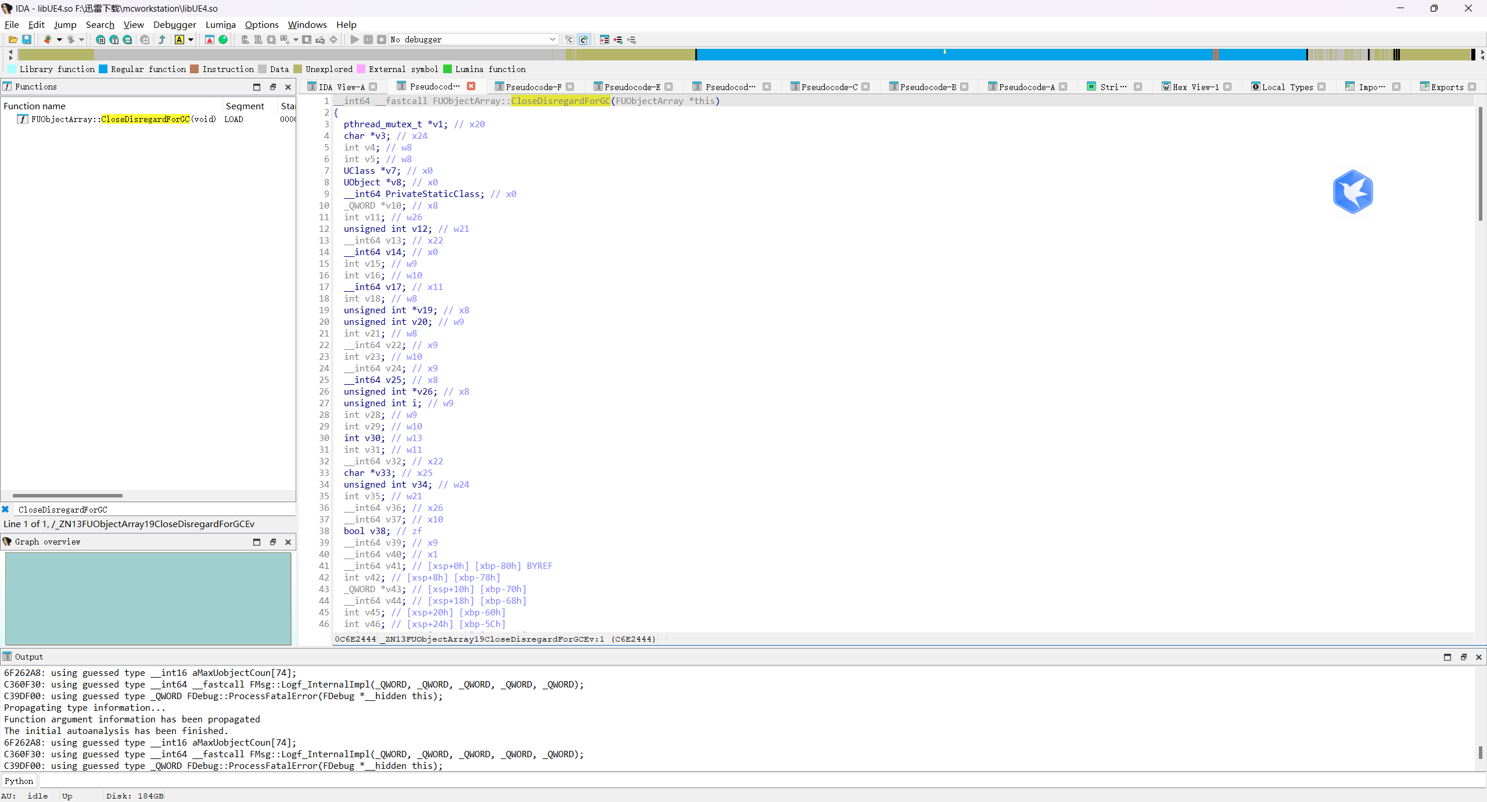
Task: Clear the function filter with blue X
Action: (x=5, y=509)
